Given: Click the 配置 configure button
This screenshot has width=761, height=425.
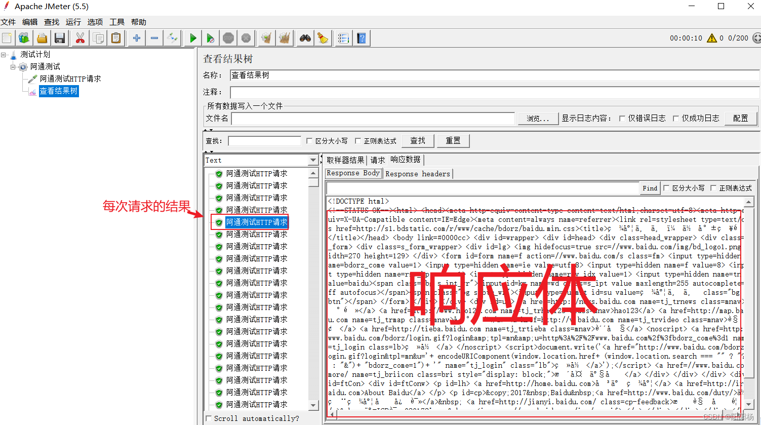Looking at the screenshot, I should point(740,119).
